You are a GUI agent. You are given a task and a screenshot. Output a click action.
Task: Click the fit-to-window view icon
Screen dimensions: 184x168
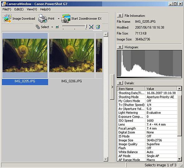(91, 27)
